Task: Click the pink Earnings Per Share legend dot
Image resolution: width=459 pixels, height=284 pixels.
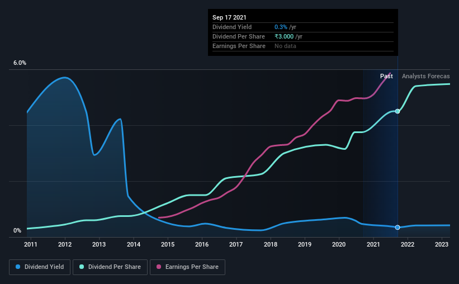Action: point(159,267)
